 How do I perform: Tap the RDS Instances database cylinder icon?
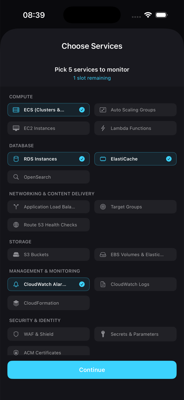(16, 159)
